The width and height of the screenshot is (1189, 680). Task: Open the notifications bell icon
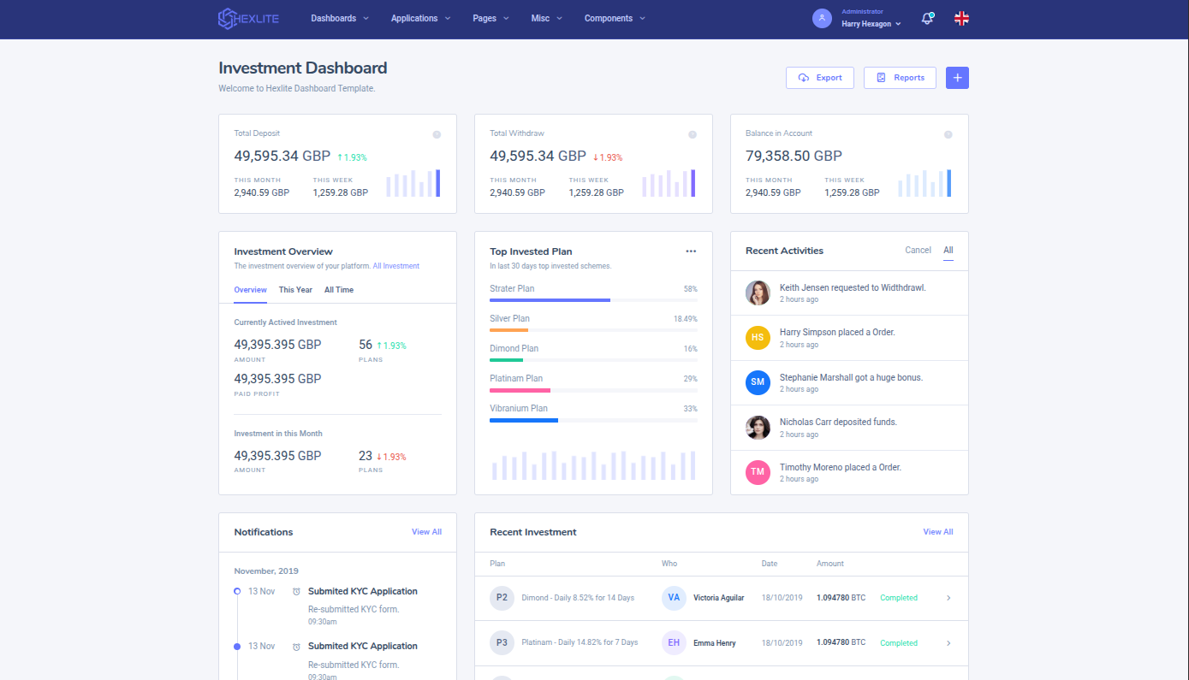tap(927, 19)
